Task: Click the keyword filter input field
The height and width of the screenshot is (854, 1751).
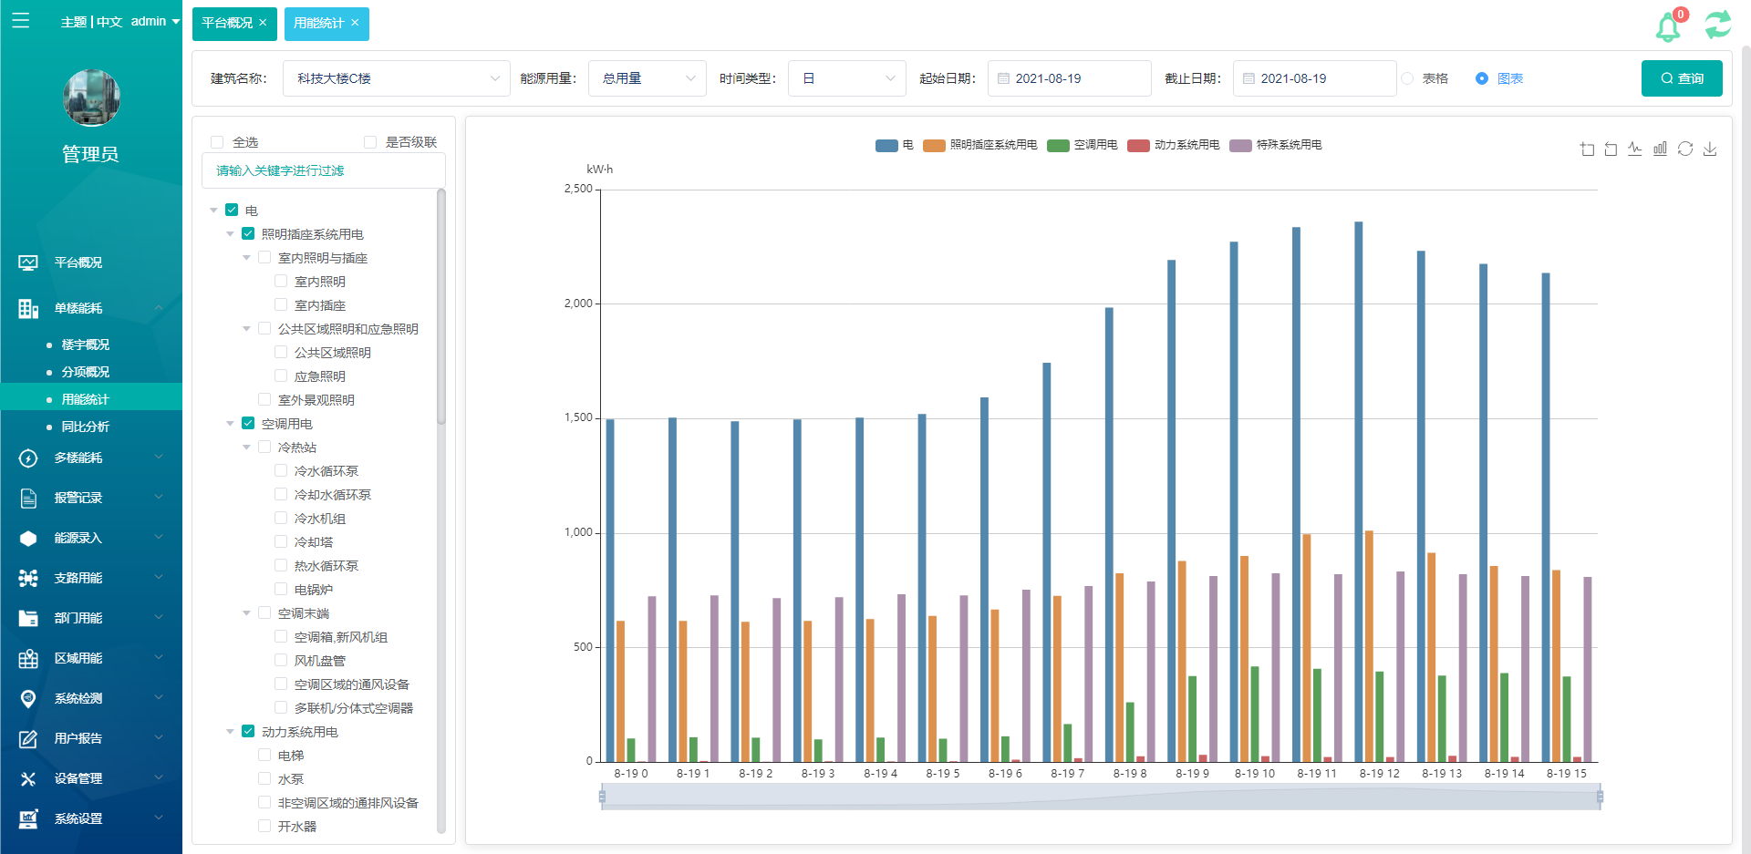Action: [323, 170]
